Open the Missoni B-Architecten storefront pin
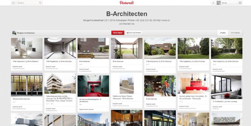 pos(27,85)
